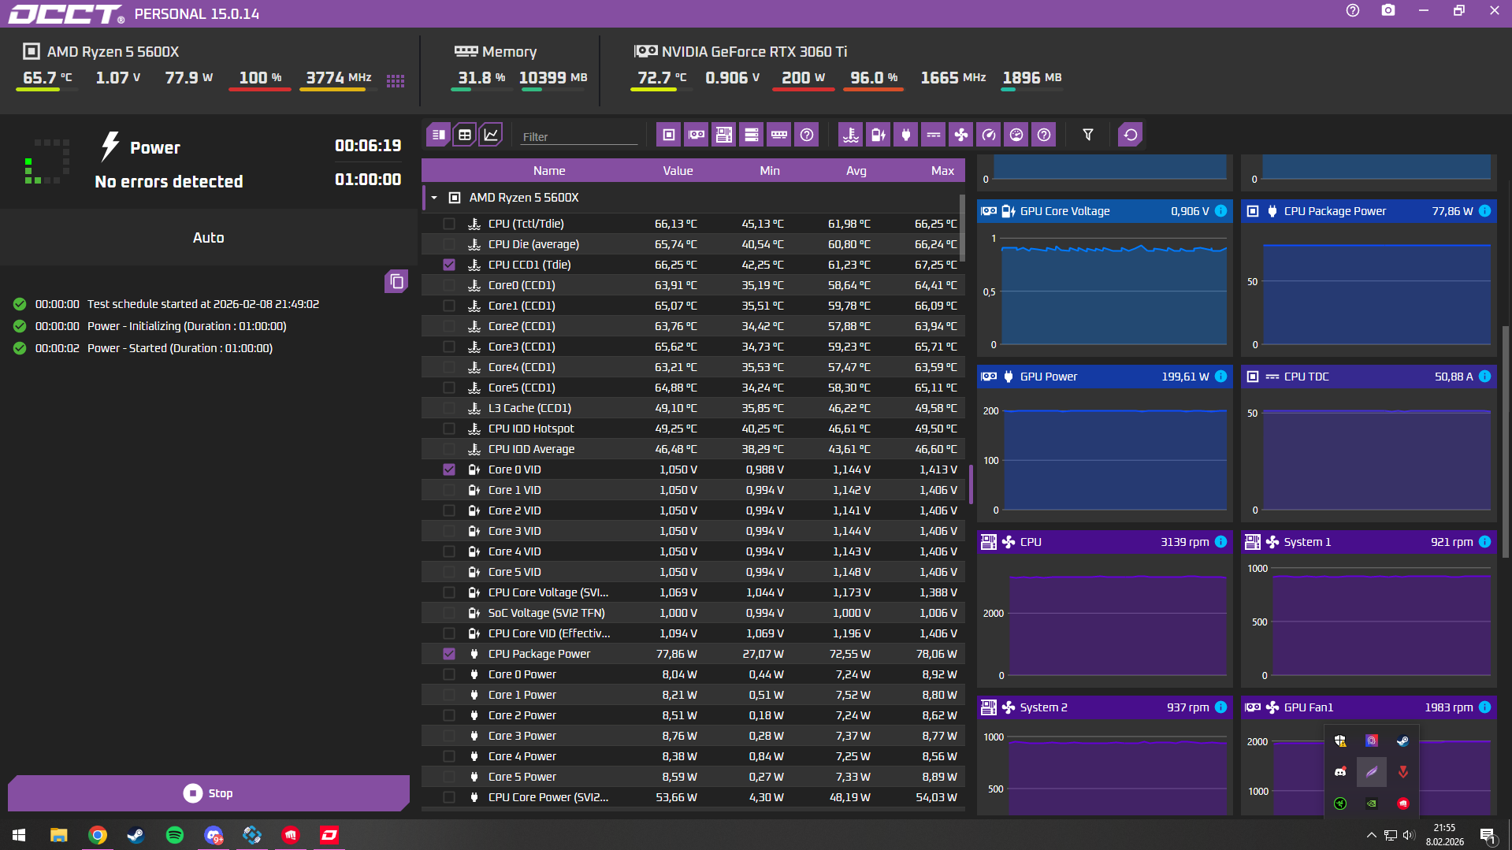The width and height of the screenshot is (1512, 850).
Task: Check the CPU Die (average) checkbox
Action: [449, 244]
